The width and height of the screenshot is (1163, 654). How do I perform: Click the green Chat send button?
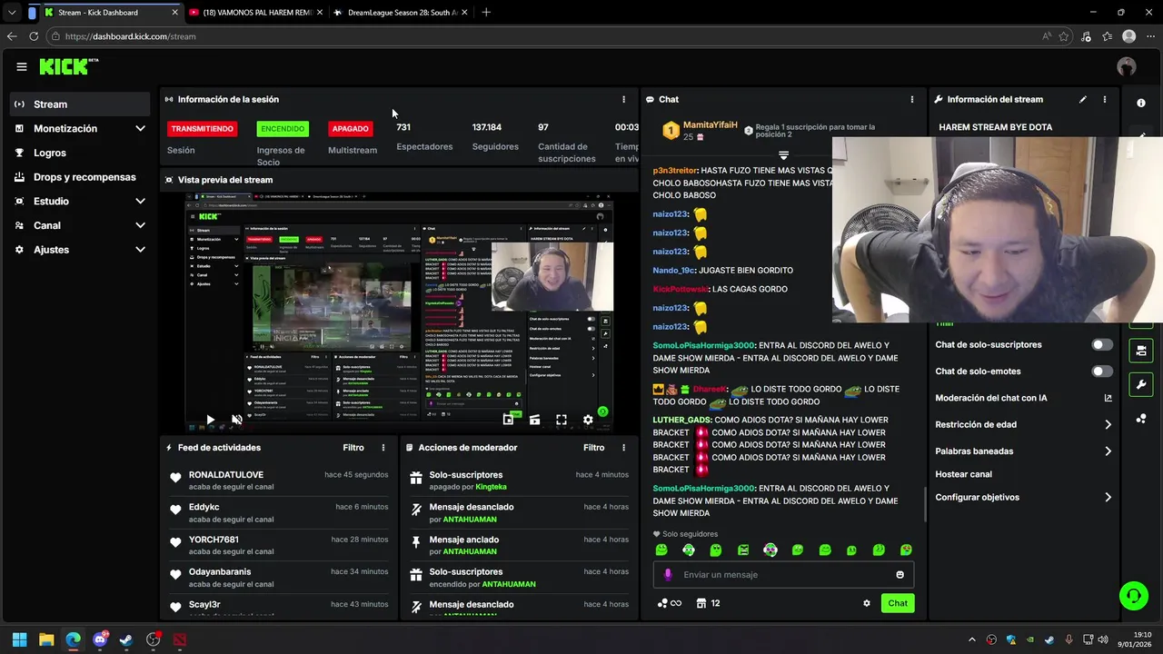click(x=898, y=603)
